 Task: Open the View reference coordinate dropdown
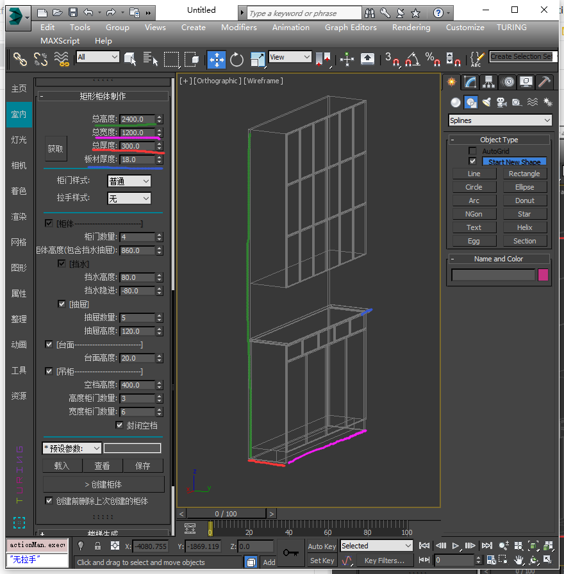click(x=290, y=57)
